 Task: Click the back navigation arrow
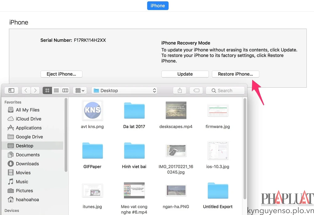[x=26, y=90]
